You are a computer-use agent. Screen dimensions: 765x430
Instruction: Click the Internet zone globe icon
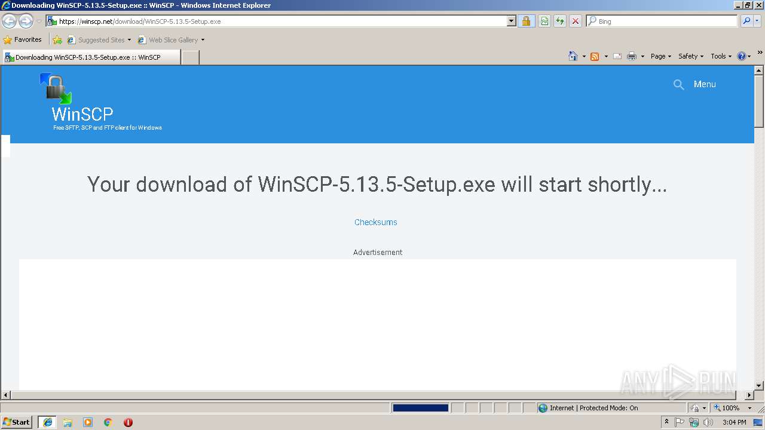point(543,408)
